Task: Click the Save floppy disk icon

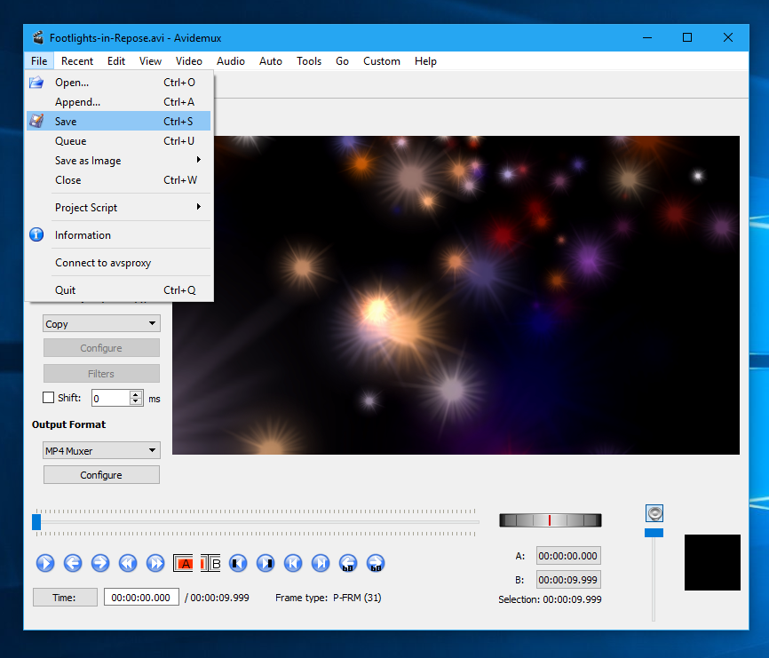Action: [36, 121]
